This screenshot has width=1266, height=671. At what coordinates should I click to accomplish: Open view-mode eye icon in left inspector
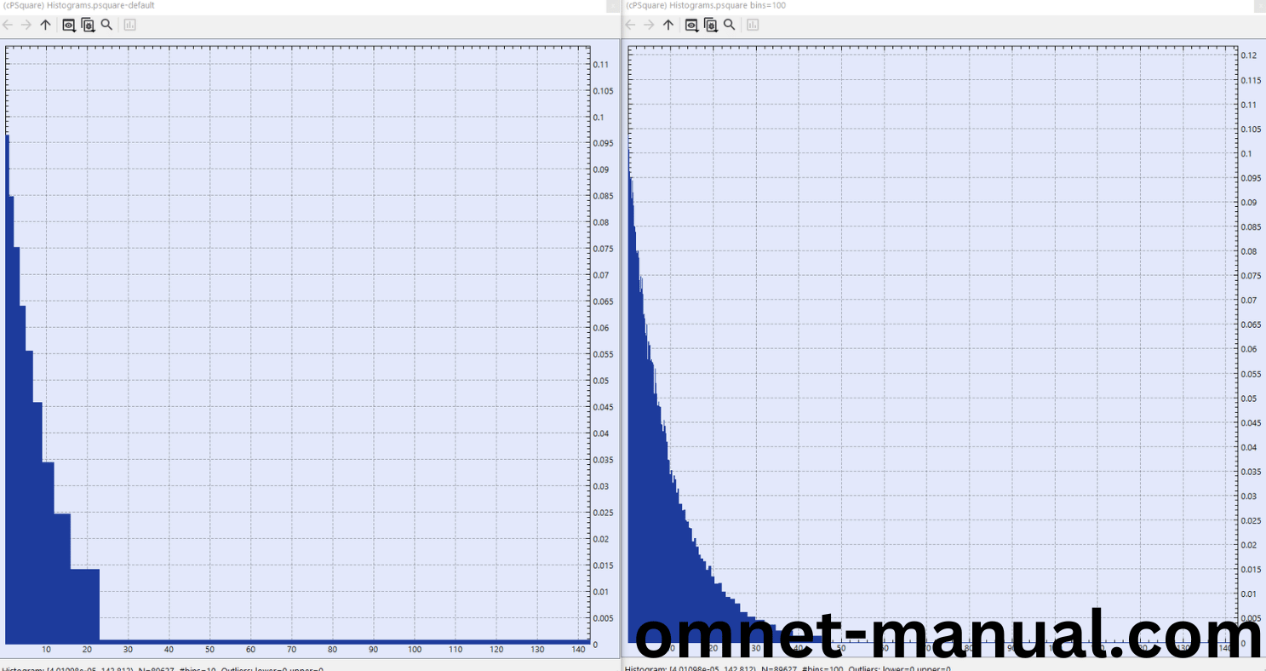[x=69, y=25]
